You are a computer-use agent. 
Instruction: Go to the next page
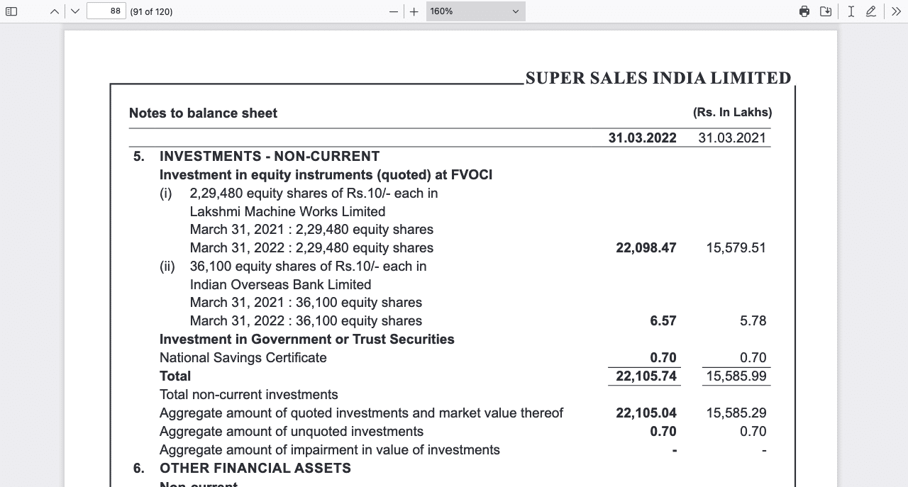[75, 11]
